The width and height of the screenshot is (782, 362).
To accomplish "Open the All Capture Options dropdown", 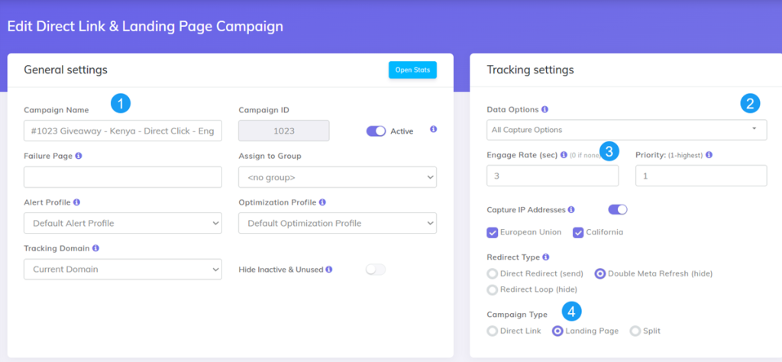I will [x=626, y=130].
